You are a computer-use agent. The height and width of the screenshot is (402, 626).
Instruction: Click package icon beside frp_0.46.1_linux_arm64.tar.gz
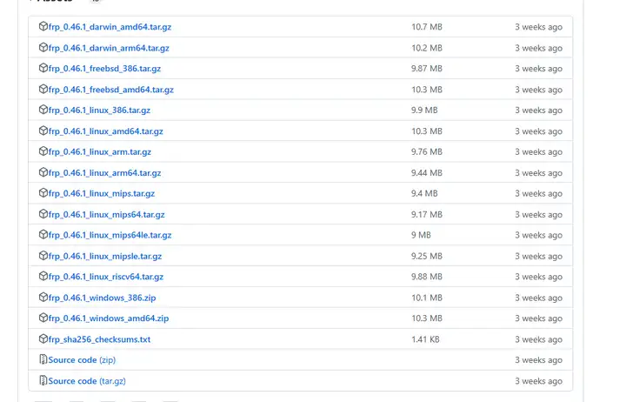click(x=43, y=172)
